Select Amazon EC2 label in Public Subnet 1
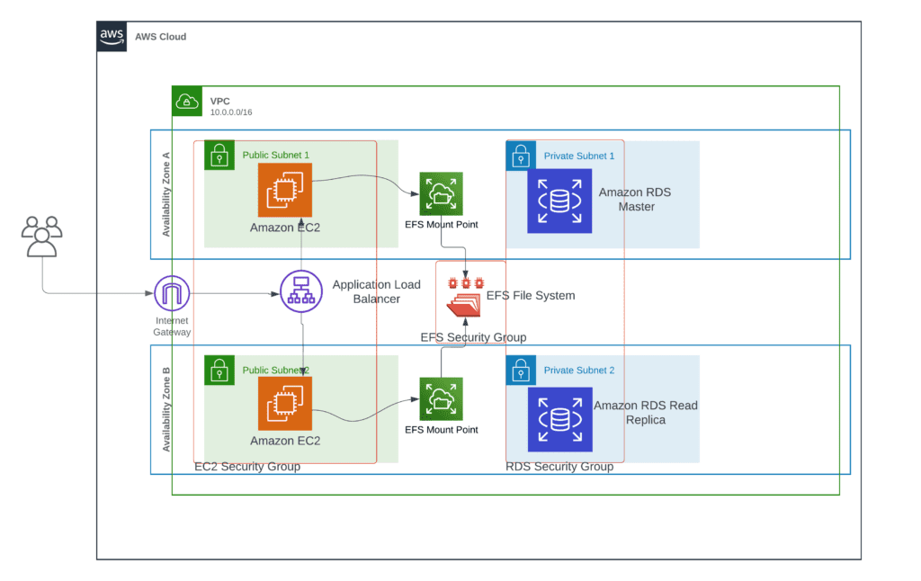 pyautogui.click(x=285, y=228)
